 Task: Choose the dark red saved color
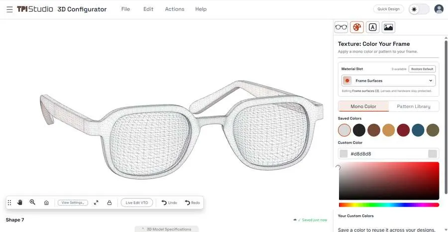point(403,130)
